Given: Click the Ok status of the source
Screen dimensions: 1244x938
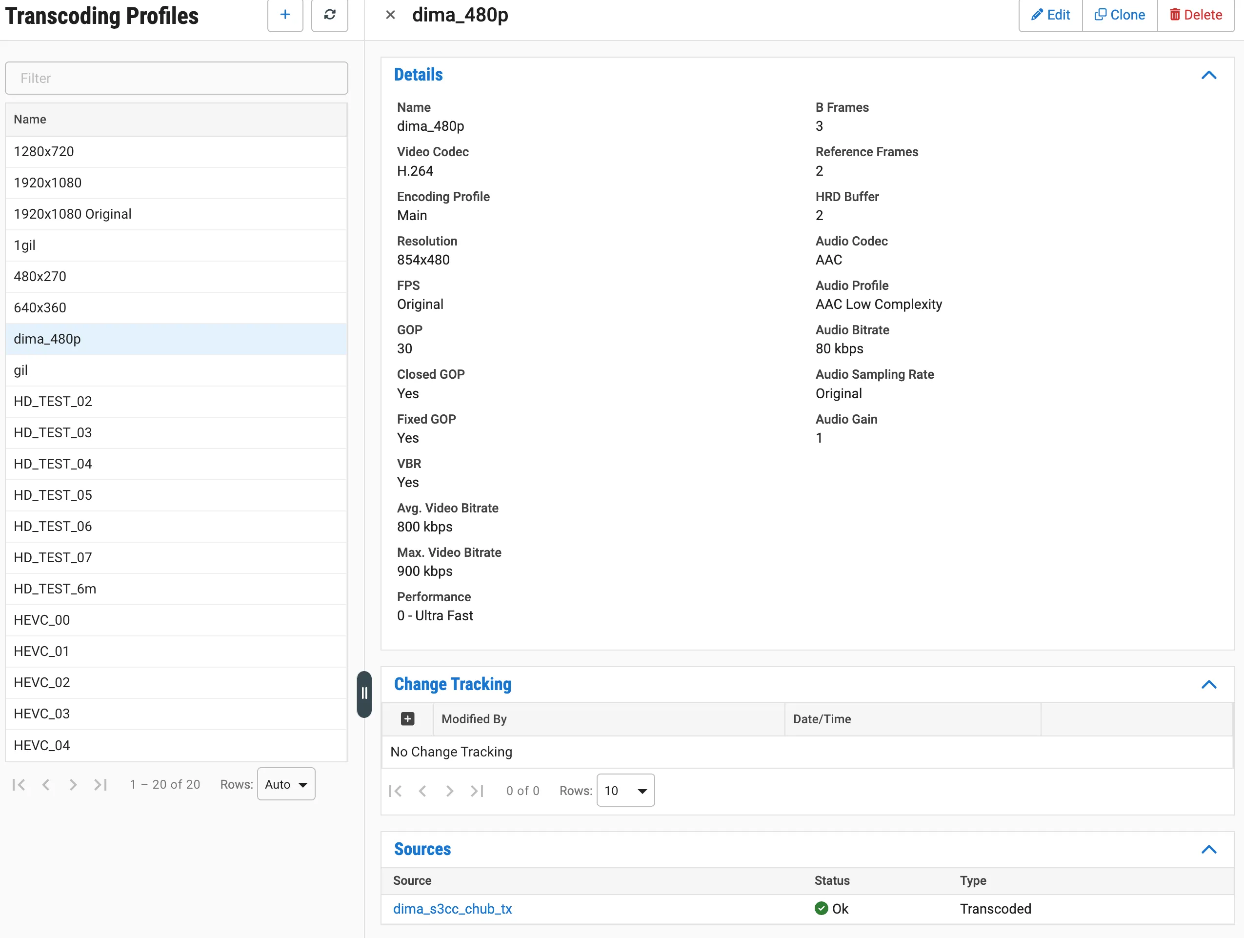Looking at the screenshot, I should coord(831,909).
